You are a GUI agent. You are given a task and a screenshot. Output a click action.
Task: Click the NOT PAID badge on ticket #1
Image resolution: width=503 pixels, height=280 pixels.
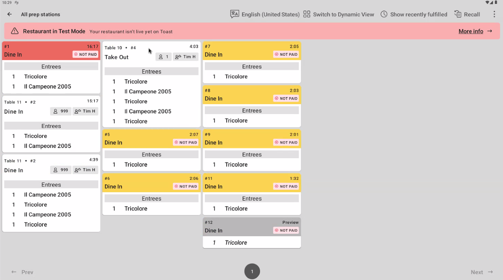point(86,54)
